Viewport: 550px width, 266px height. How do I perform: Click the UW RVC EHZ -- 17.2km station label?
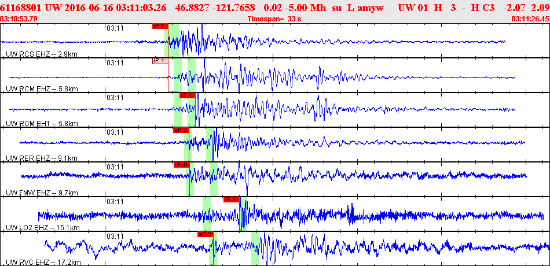[x=43, y=262]
